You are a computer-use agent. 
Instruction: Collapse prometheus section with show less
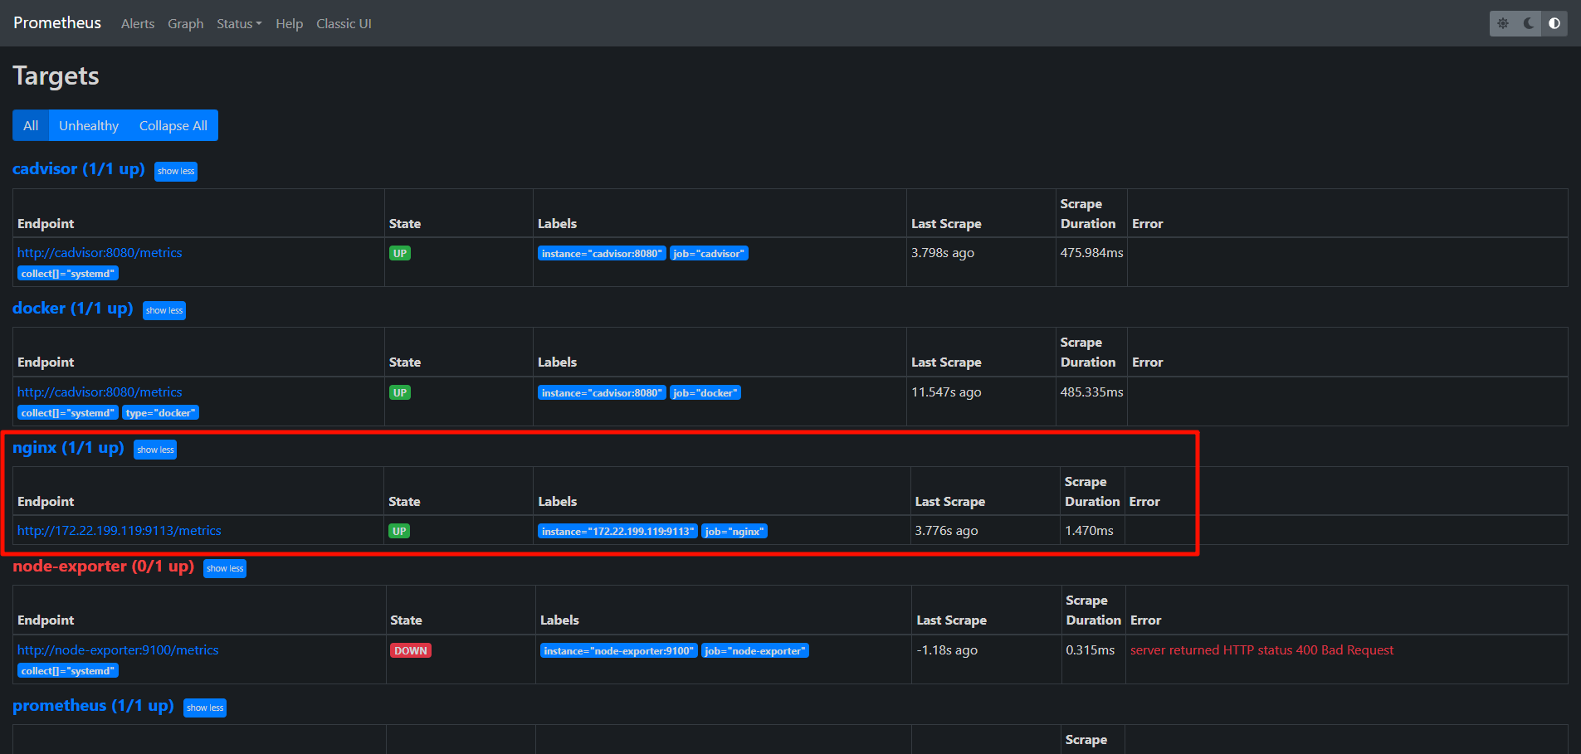(205, 708)
